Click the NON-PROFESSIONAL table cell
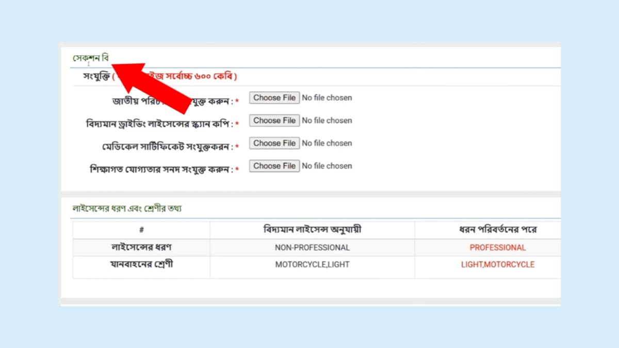Viewport: 619px width, 348px height. point(312,247)
